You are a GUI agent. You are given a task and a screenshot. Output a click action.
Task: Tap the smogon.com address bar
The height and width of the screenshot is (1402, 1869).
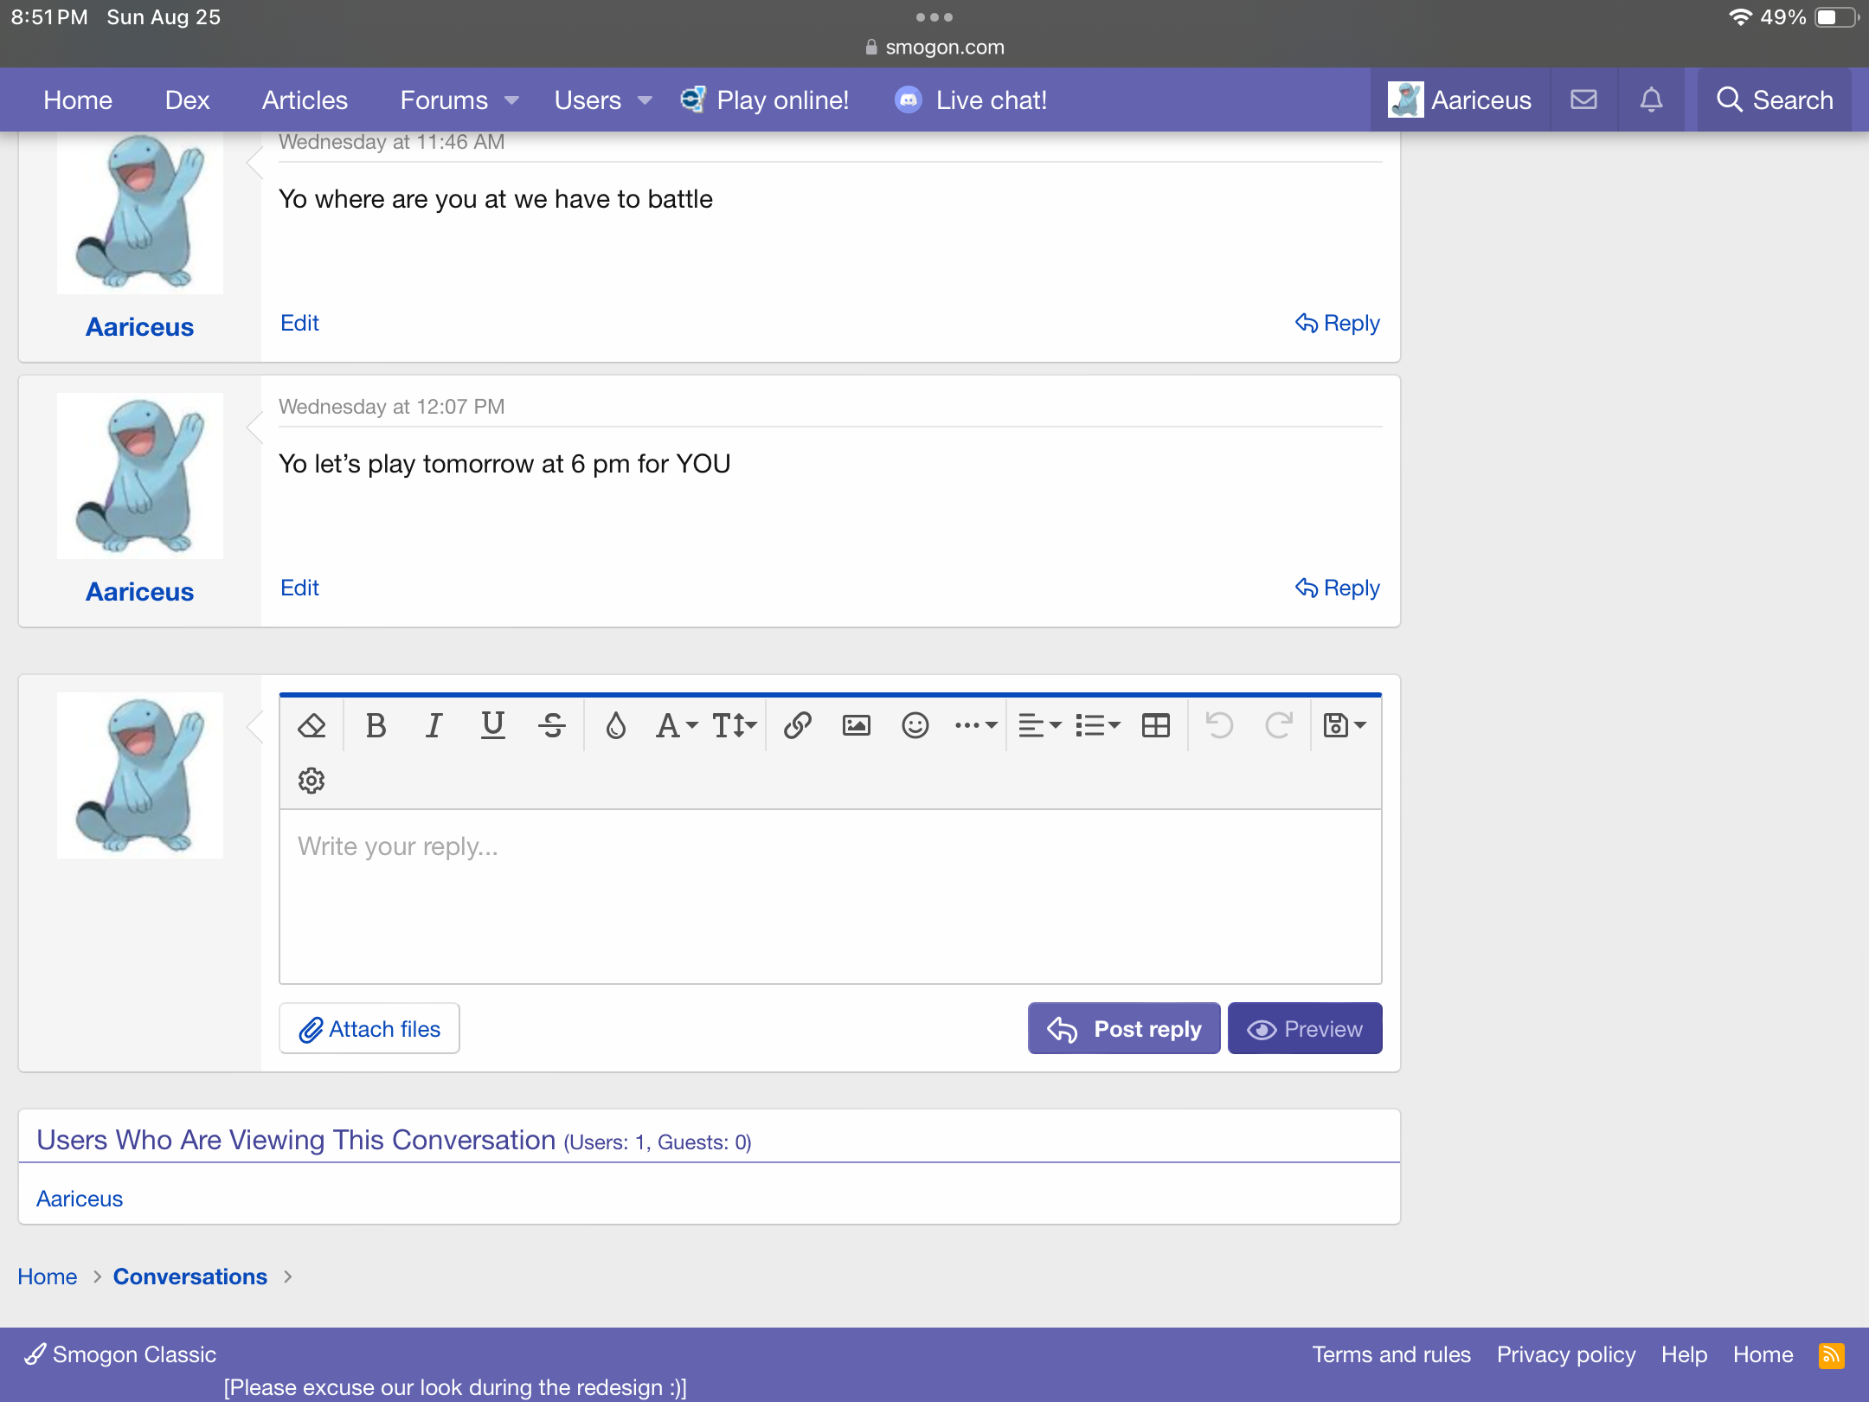coord(934,48)
